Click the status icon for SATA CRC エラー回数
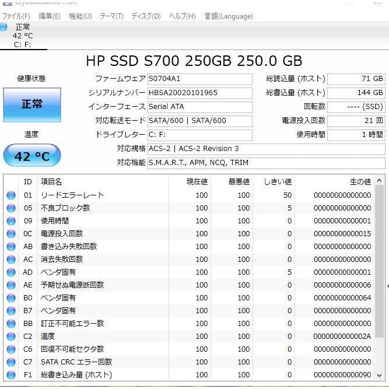The height and width of the screenshot is (389, 389). tap(11, 362)
